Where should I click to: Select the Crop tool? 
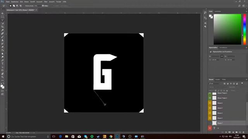pos(2,27)
